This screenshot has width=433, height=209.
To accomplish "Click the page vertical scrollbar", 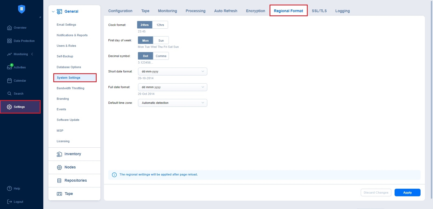I will point(431,81).
